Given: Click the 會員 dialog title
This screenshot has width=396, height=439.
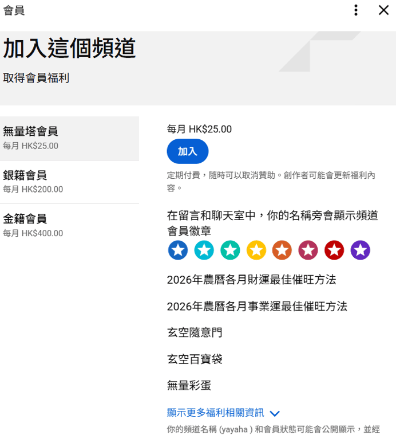Looking at the screenshot, I should pos(14,11).
